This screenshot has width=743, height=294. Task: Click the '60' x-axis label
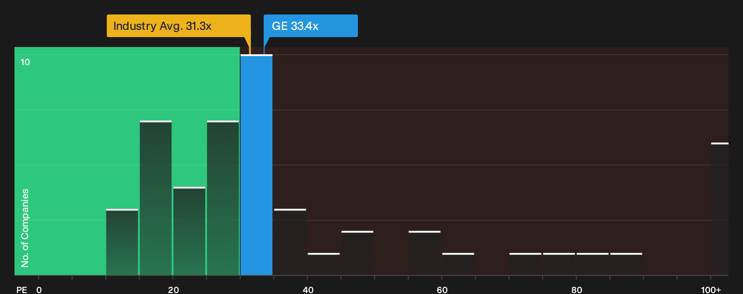[442, 289]
